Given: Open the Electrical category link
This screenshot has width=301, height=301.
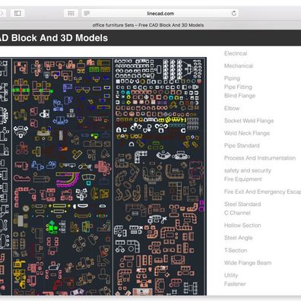Looking at the screenshot, I should pyautogui.click(x=236, y=53).
